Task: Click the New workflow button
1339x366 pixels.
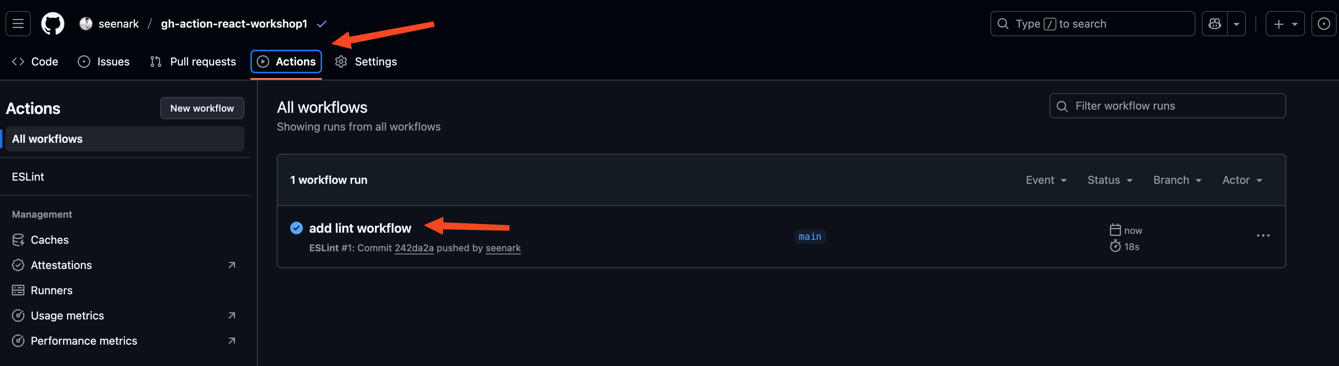Action: (202, 108)
